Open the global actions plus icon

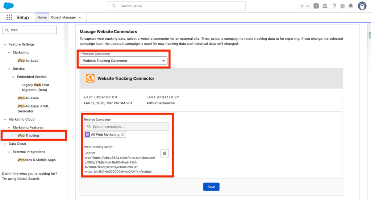(x=316, y=6)
